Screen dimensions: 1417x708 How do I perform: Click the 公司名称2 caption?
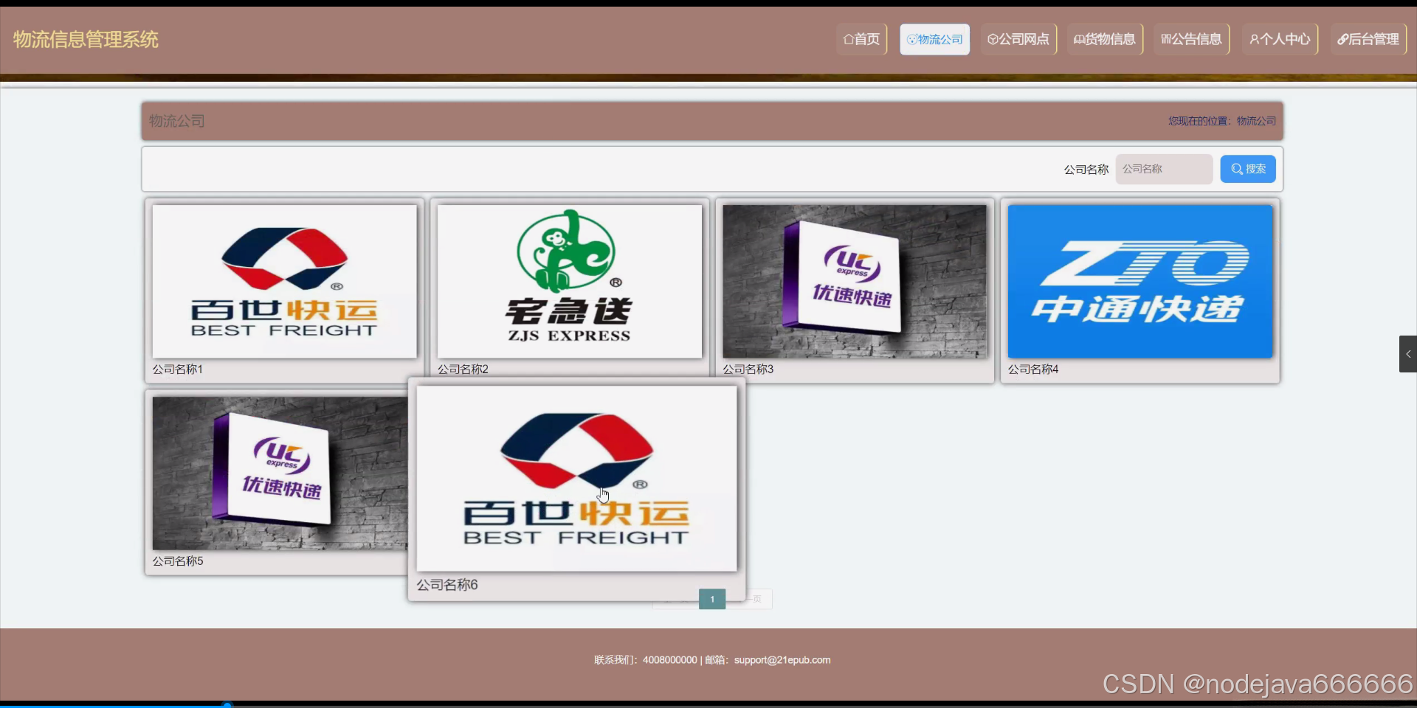(463, 369)
